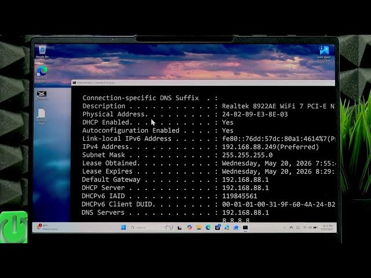Click the subnet mask 255.255.255.0
This screenshot has height=278, width=371.
pos(248,155)
